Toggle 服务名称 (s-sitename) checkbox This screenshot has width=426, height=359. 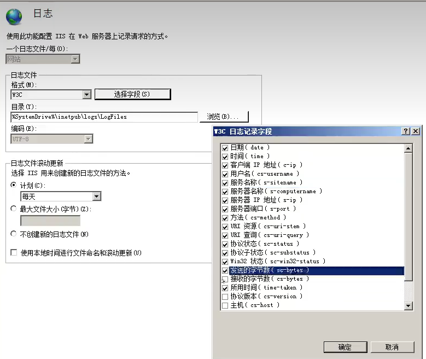[225, 183]
